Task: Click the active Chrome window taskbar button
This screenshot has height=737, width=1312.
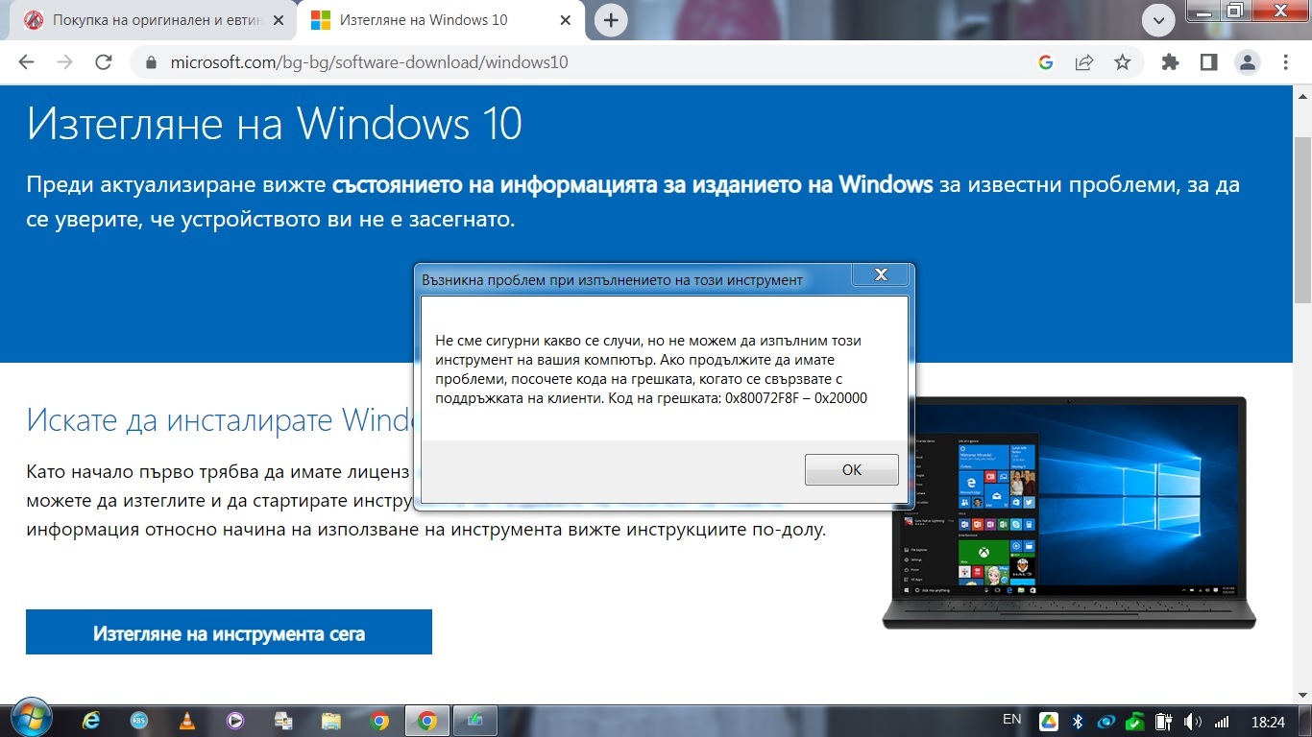Action: (427, 720)
